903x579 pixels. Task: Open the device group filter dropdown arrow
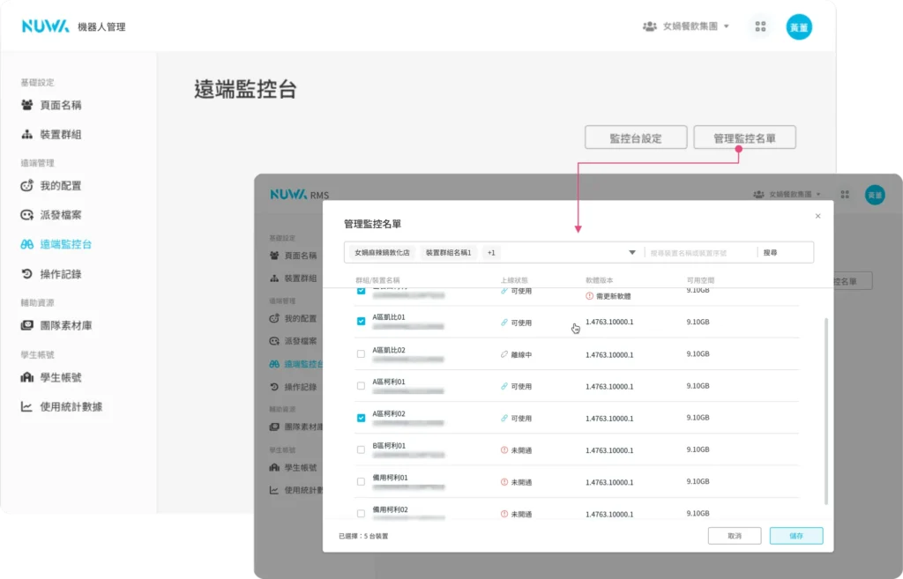tap(632, 253)
